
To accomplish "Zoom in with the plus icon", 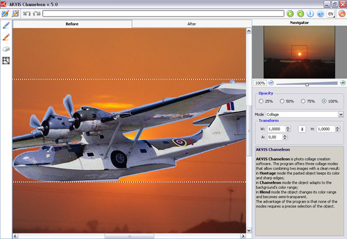I will [343, 83].
